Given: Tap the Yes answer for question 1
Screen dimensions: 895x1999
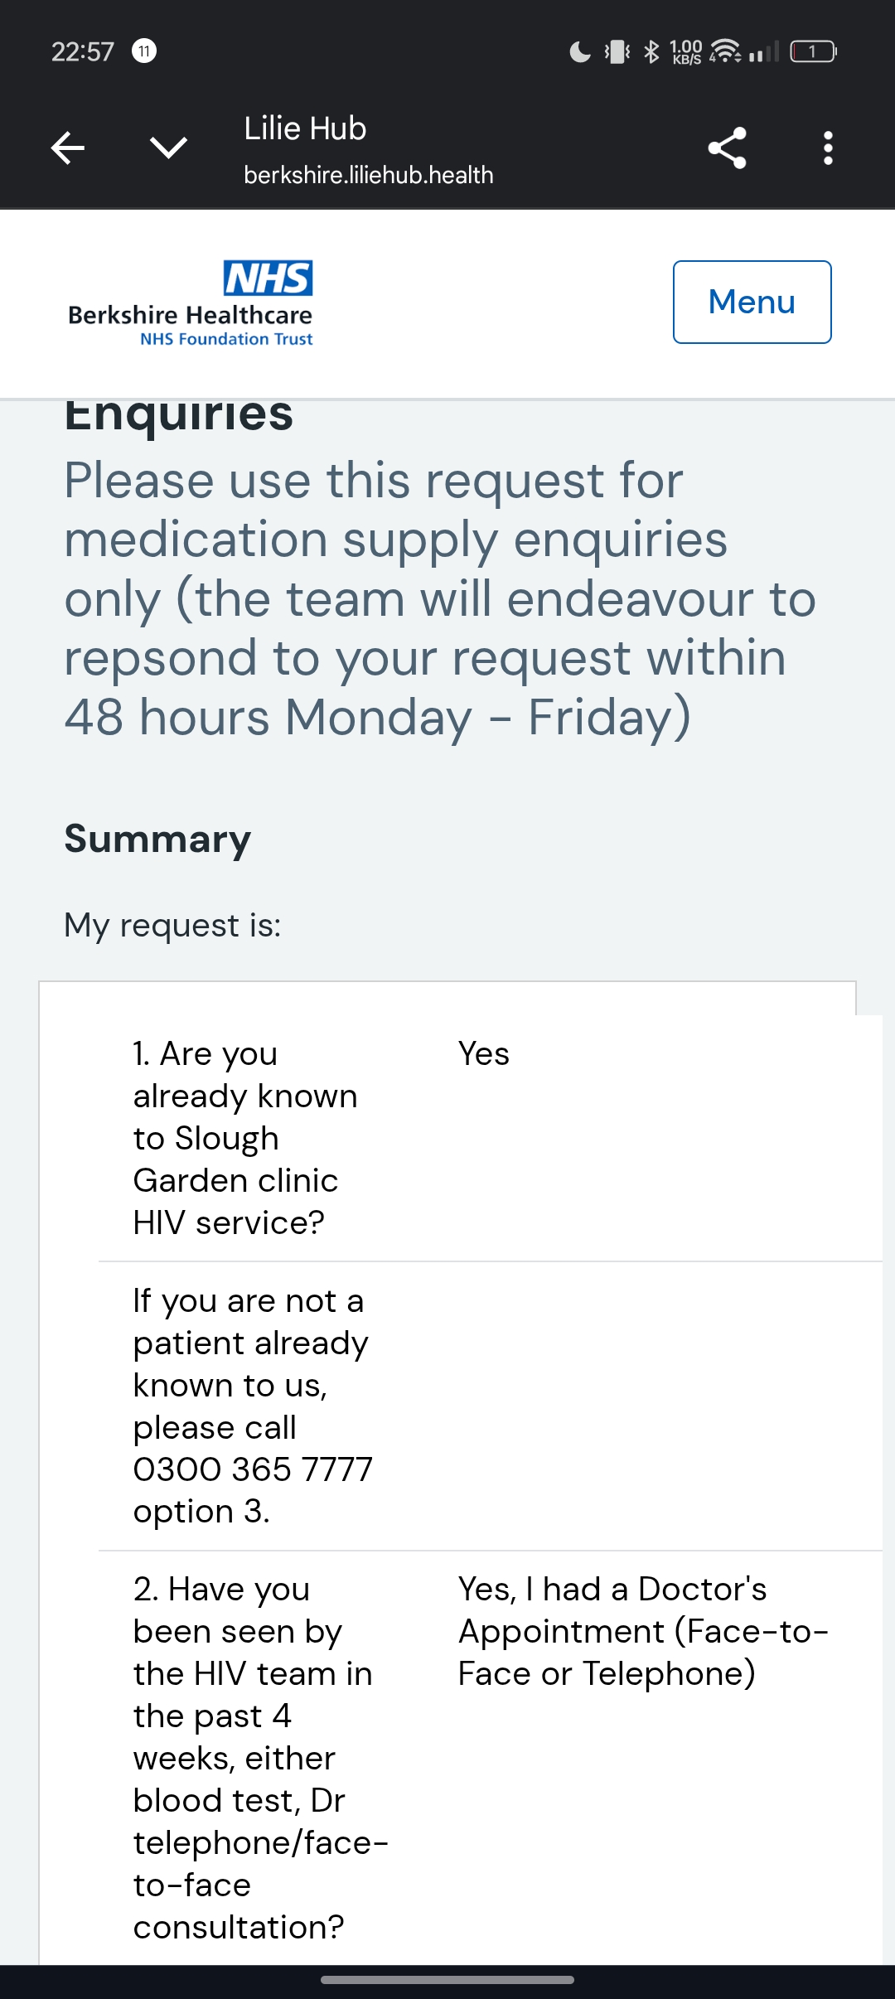Looking at the screenshot, I should click(484, 1054).
